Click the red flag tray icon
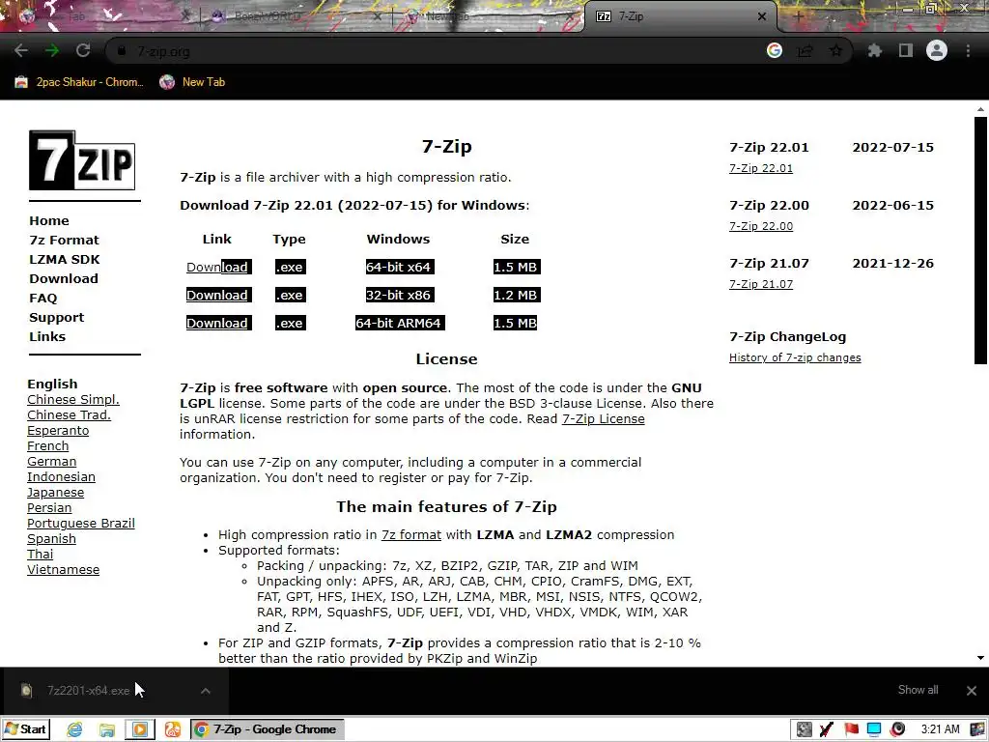 [851, 729]
